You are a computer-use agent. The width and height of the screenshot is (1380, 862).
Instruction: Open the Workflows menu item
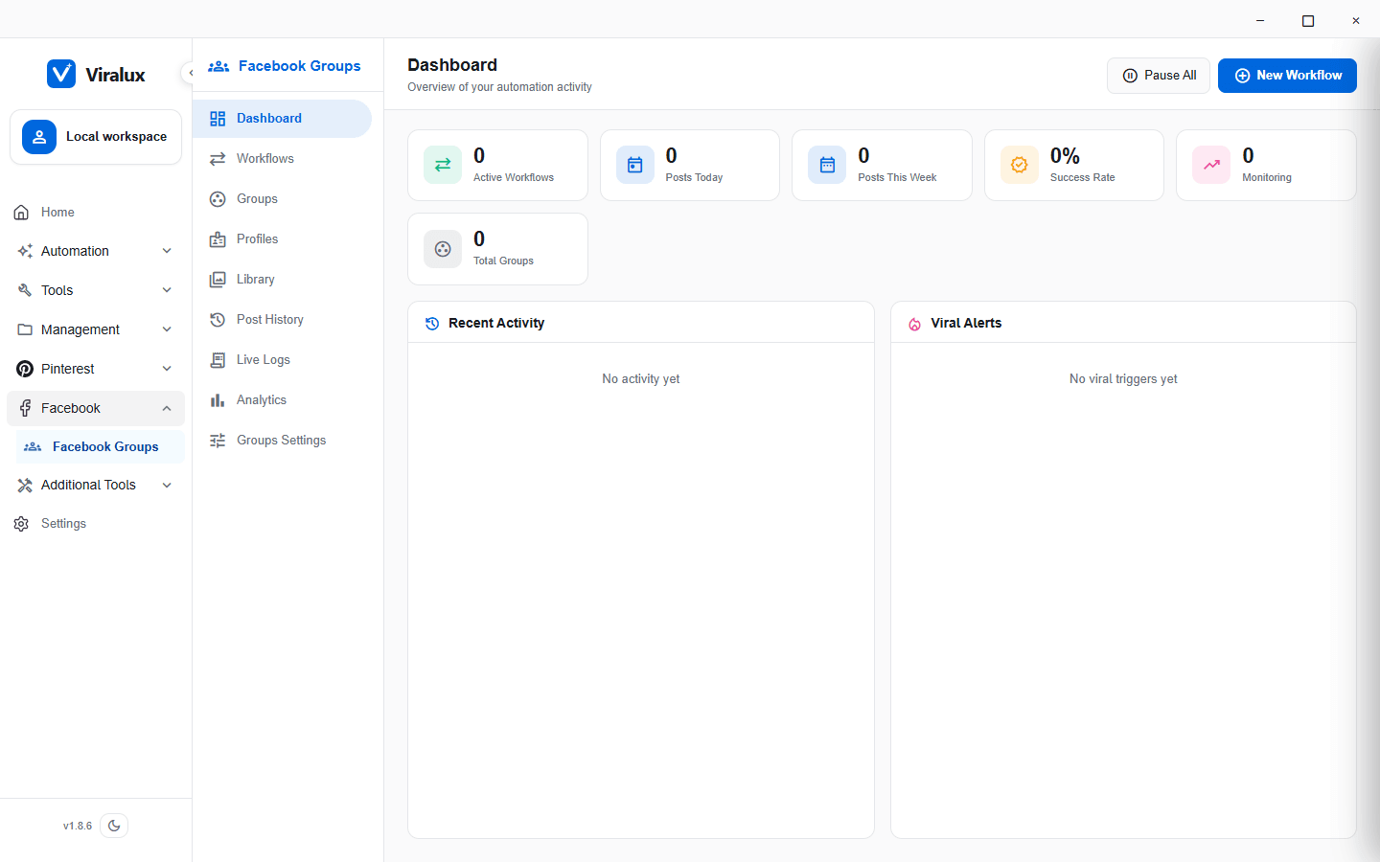coord(282,159)
